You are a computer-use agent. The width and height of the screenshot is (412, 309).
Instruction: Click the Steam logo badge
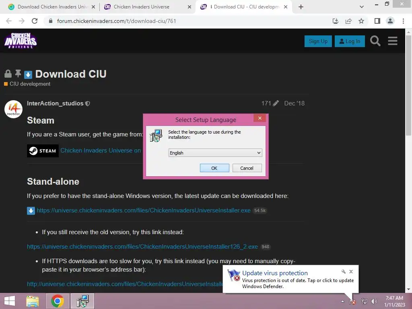43,151
